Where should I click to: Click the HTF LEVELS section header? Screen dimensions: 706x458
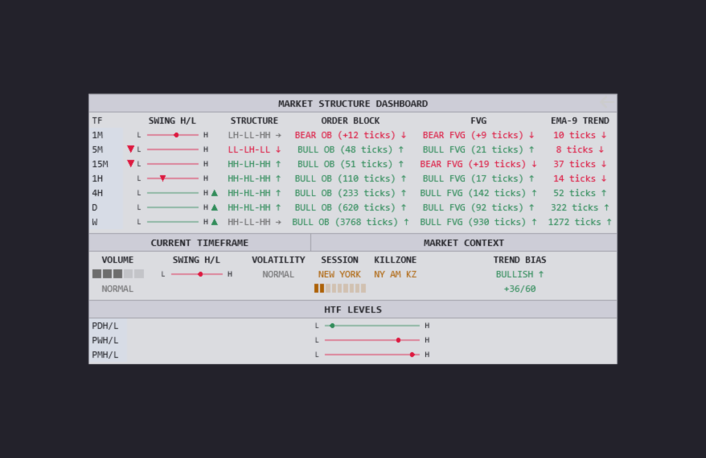tap(353, 310)
